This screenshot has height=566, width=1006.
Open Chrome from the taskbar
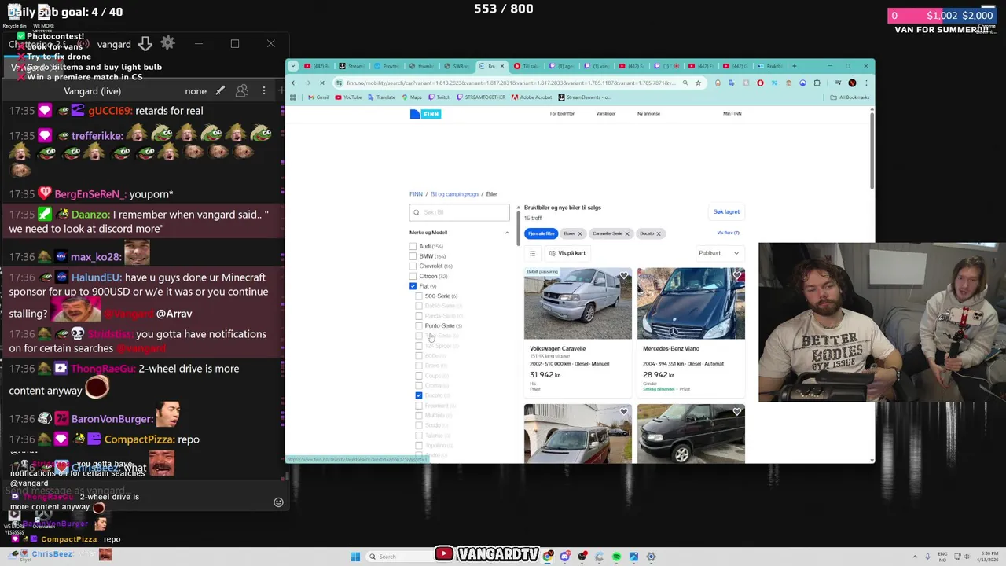click(x=548, y=557)
